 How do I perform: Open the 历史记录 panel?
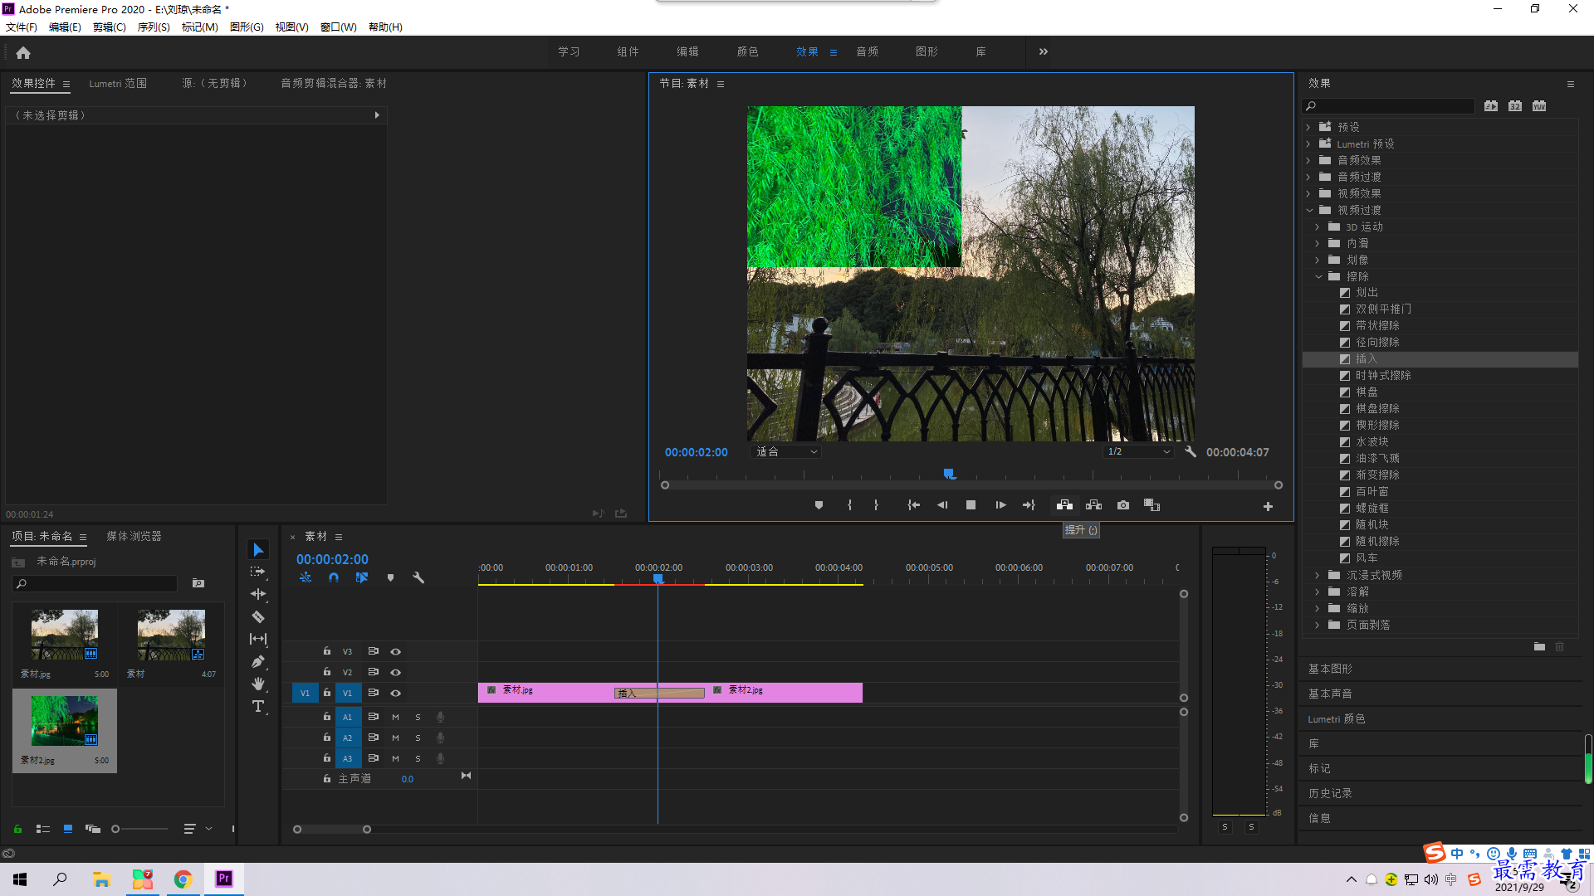(1330, 793)
